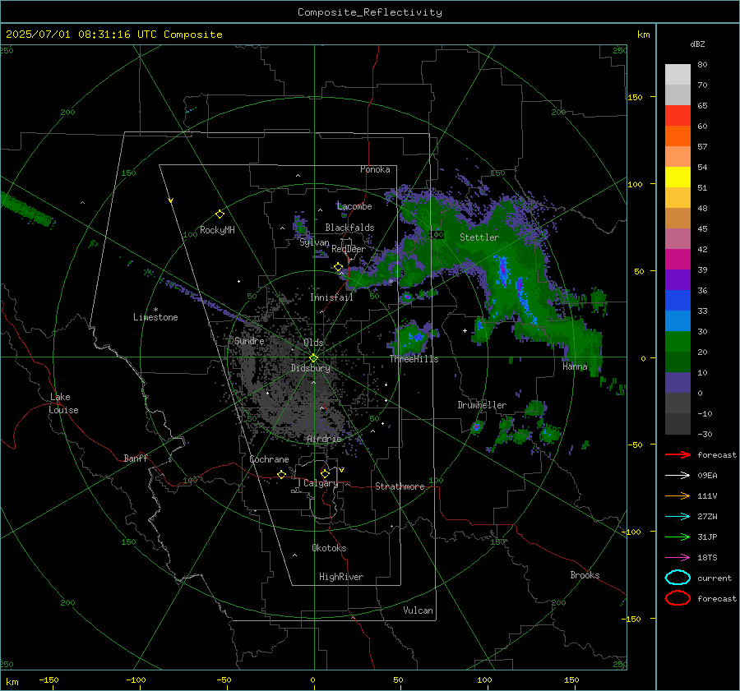Click the yellow radar-site diamond at Didsbury center
Screen dimensions: 740x691
[314, 357]
